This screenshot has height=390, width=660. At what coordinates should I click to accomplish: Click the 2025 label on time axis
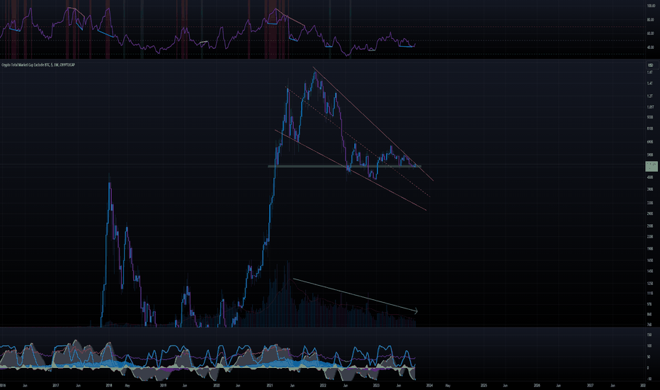484,385
